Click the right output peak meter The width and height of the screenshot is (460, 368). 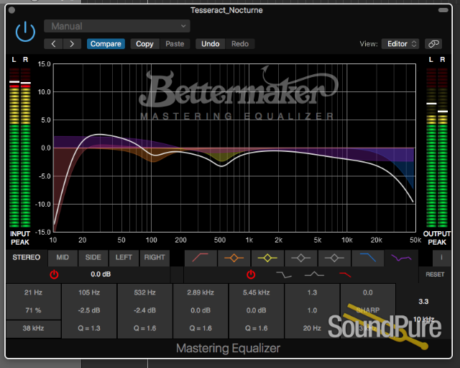pos(443,147)
